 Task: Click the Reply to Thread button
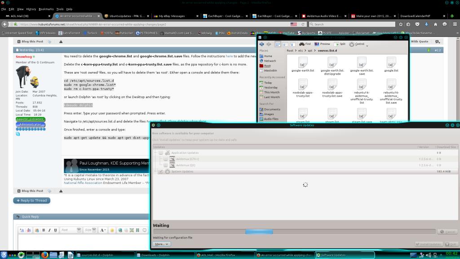(31, 201)
